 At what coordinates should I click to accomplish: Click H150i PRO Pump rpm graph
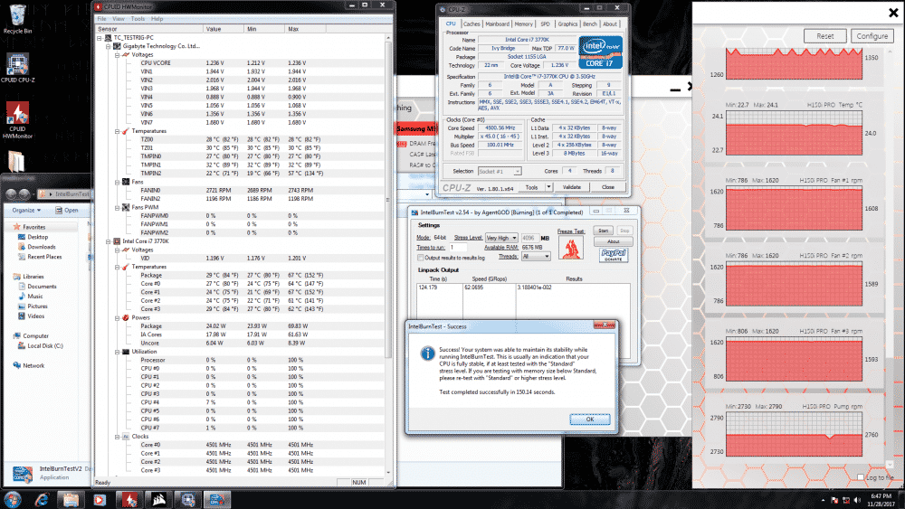(x=795, y=434)
